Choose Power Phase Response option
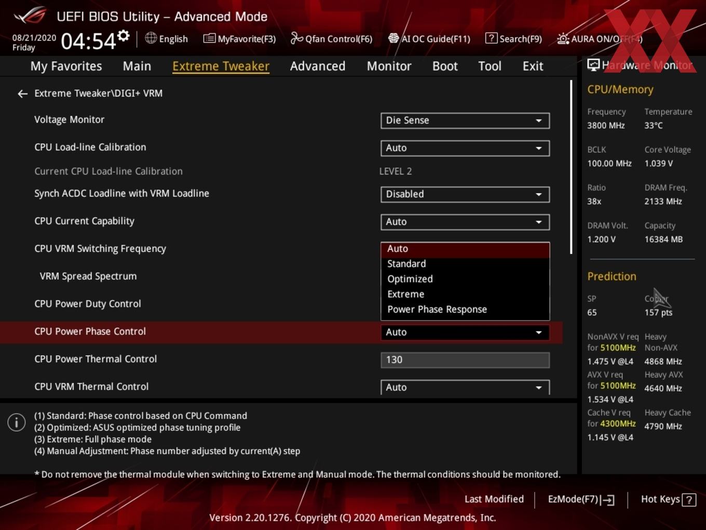The width and height of the screenshot is (706, 530). [x=465, y=309]
